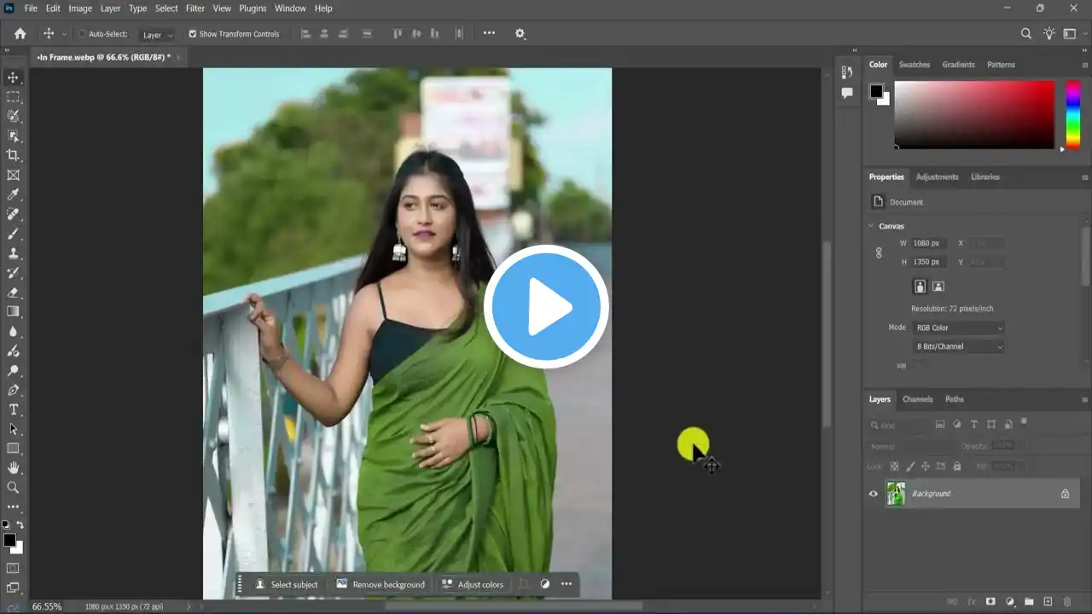Switch to the Channels tab

[917, 399]
